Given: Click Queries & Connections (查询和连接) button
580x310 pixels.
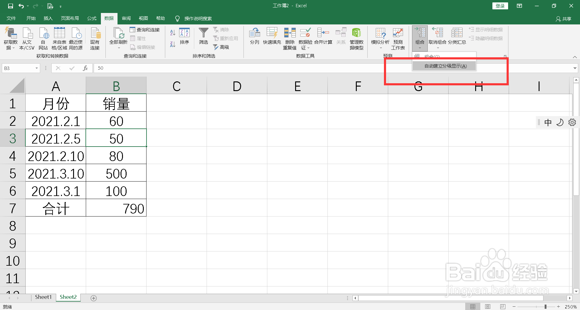Looking at the screenshot, I should (145, 30).
